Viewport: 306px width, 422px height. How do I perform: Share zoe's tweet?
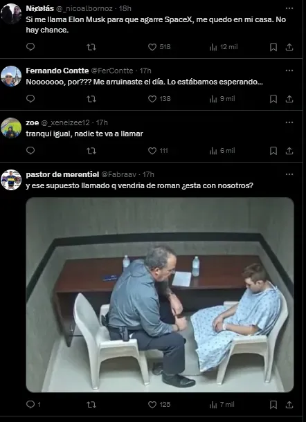(x=289, y=151)
